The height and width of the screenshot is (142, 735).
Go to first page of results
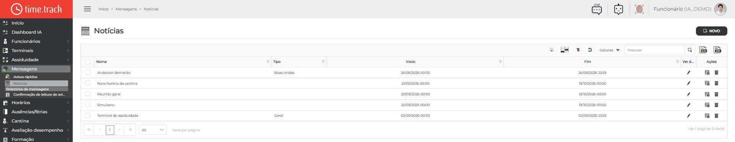click(89, 130)
